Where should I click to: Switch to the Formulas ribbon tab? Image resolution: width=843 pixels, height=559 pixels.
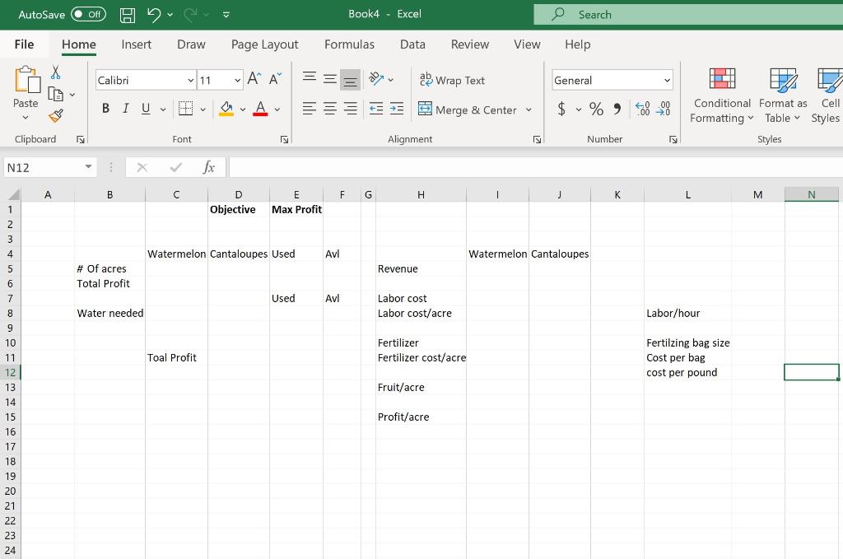click(349, 44)
